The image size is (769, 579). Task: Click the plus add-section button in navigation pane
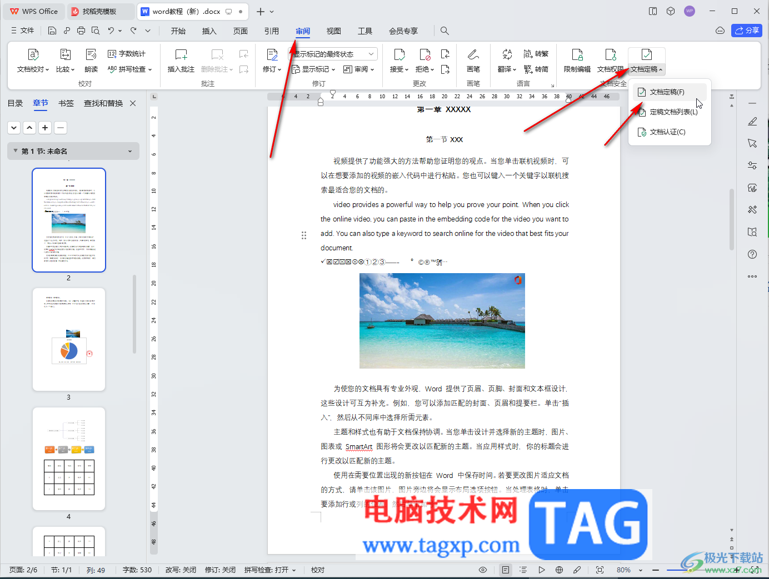pos(45,128)
